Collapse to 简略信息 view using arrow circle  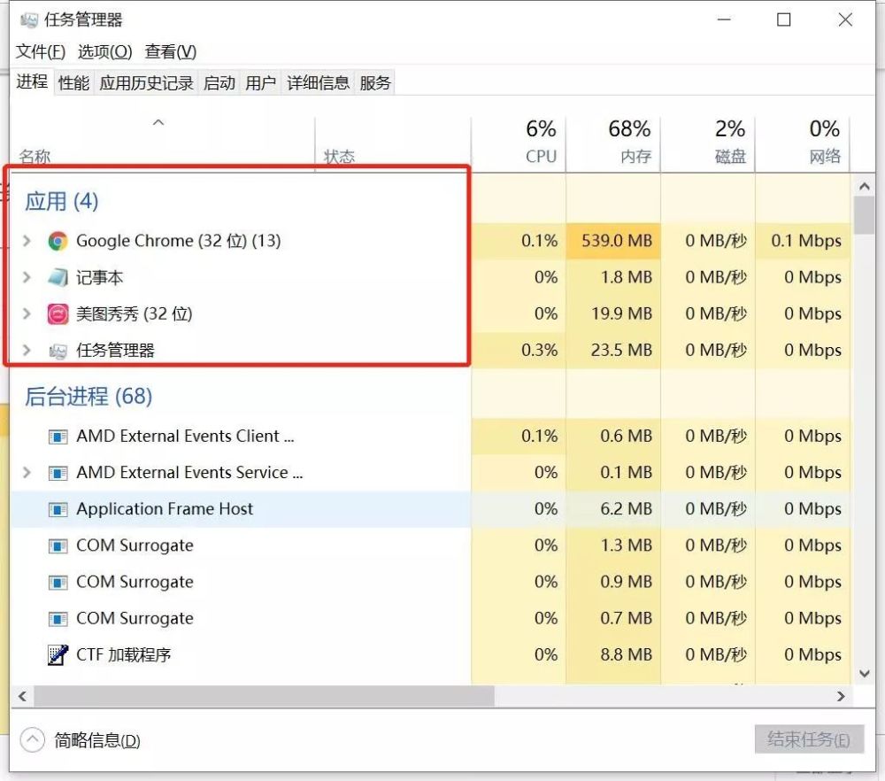(x=32, y=739)
